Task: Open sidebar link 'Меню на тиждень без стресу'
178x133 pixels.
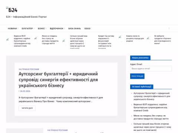Action: point(151,117)
